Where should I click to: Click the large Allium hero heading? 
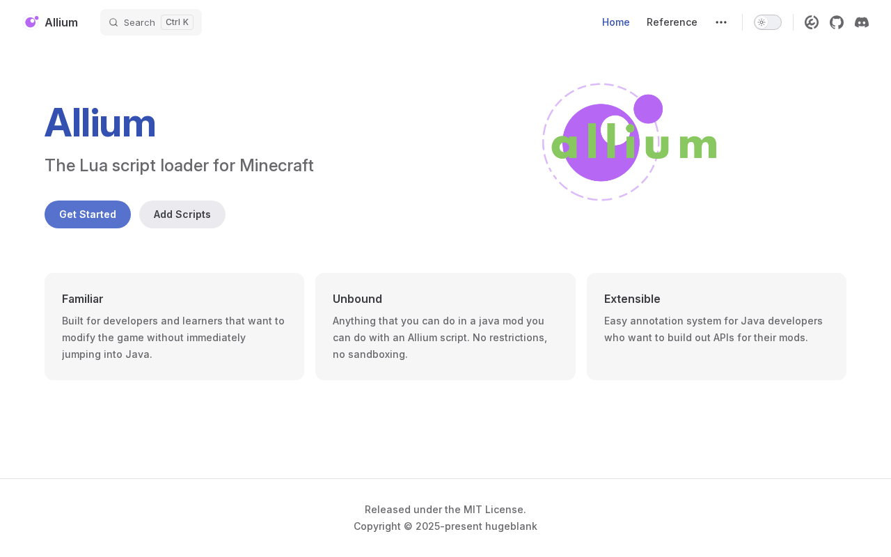pos(100,123)
